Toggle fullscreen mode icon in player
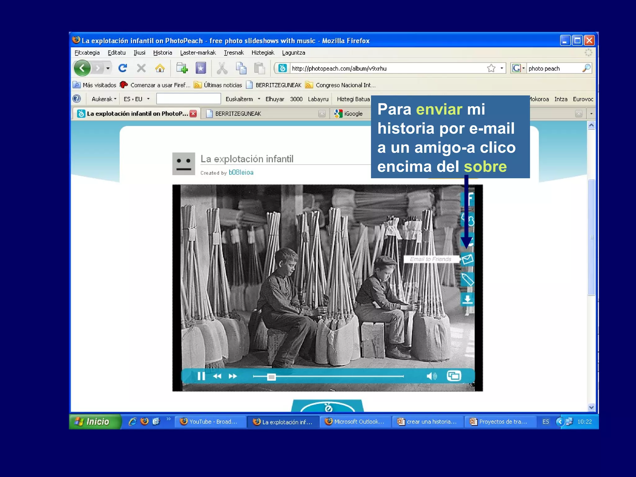This screenshot has width=636, height=477. pos(454,376)
